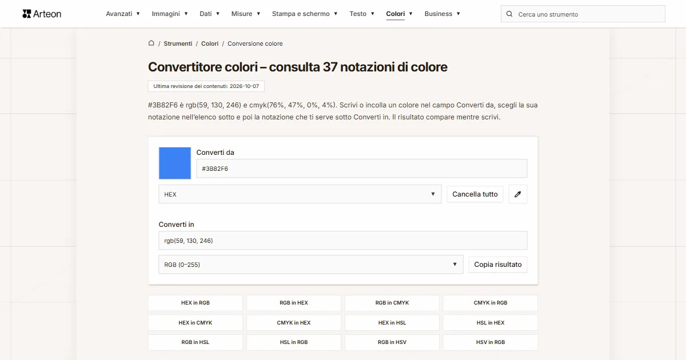
Task: Choose the RGB in HEX shortcut
Action: click(294, 303)
